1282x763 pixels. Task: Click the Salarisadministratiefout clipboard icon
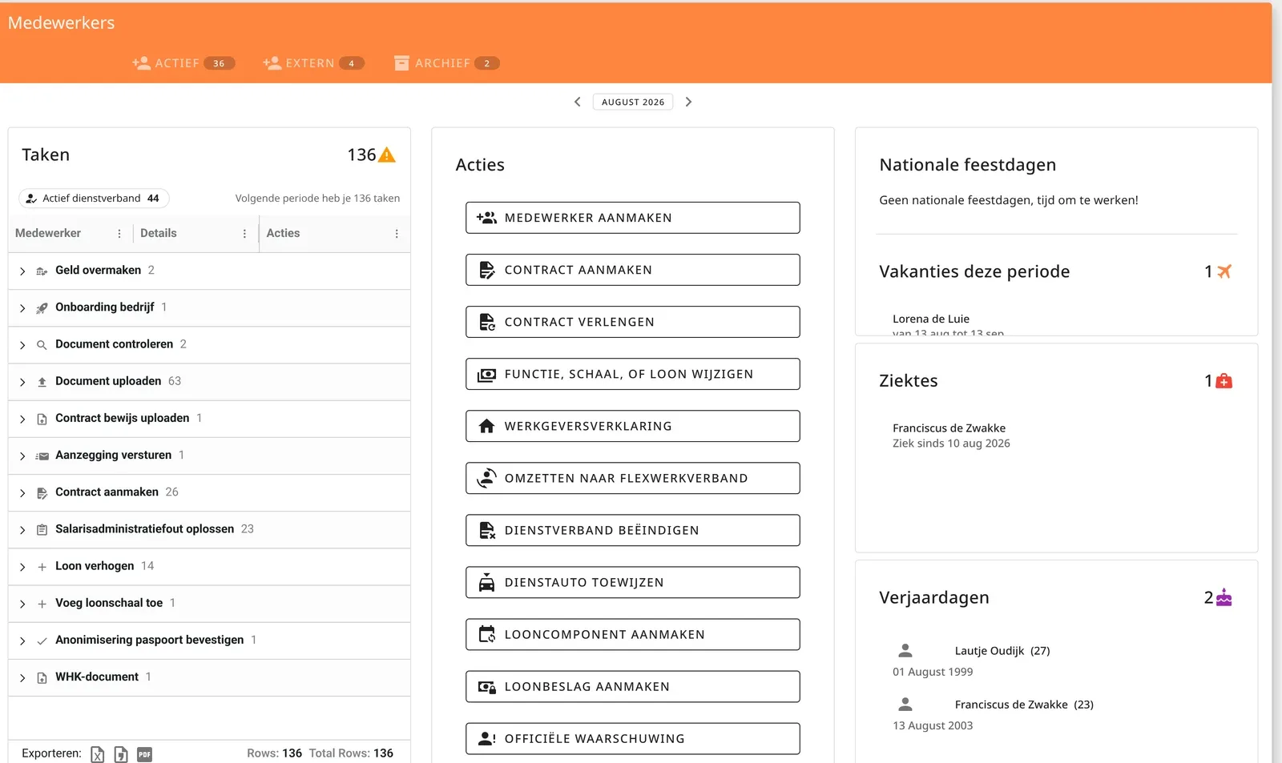pos(42,530)
